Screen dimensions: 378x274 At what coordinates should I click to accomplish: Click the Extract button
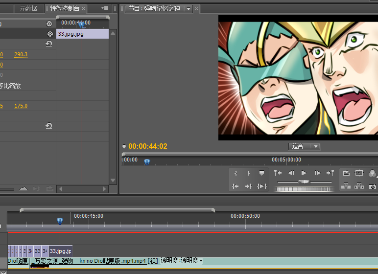tap(359, 186)
